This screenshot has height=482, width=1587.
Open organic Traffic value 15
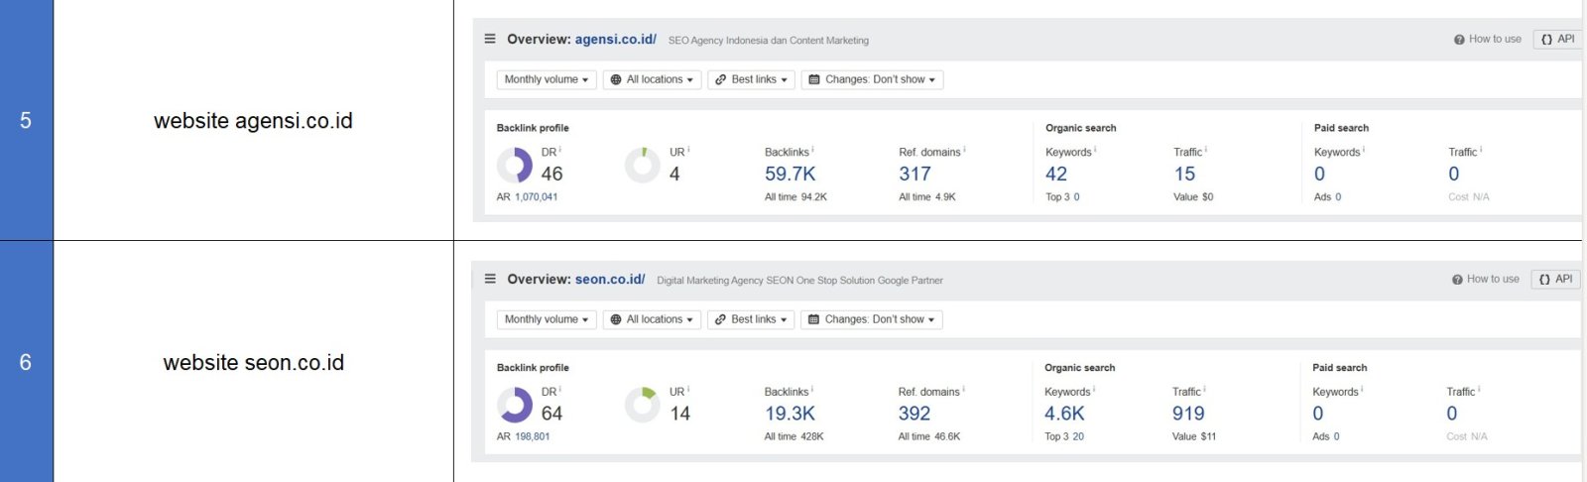tap(1184, 175)
